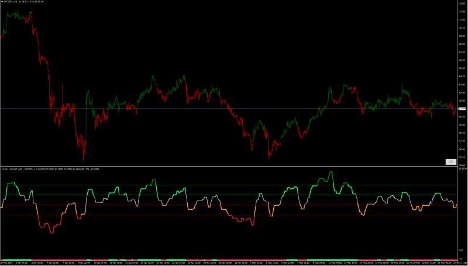Click the WTIUSD H1 chart title text
The height and width of the screenshot is (266, 468).
pos(24,2)
